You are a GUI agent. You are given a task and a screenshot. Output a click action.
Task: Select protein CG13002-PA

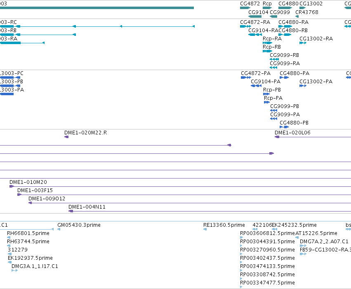316,82
